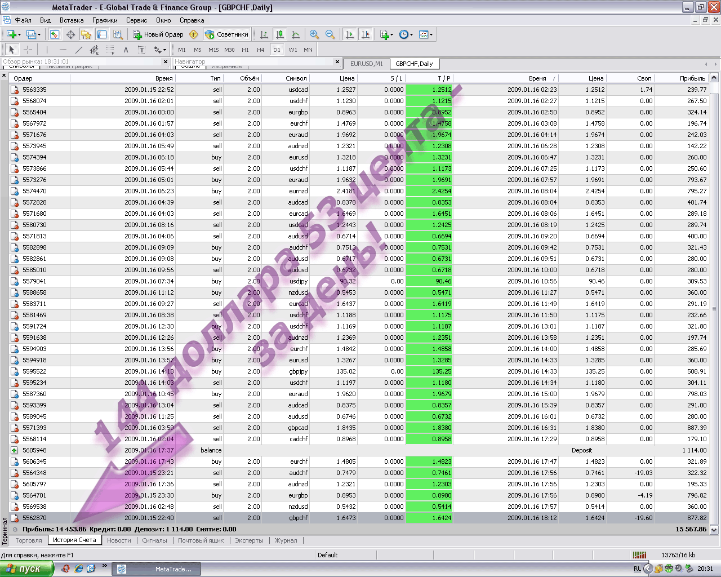721x577 pixels.
Task: Toggle the Terminal window icon
Action: [x=101, y=34]
